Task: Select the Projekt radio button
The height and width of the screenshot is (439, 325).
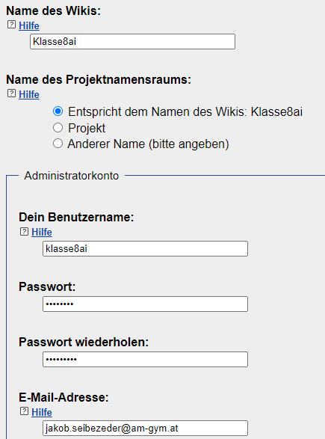Action: (x=58, y=128)
